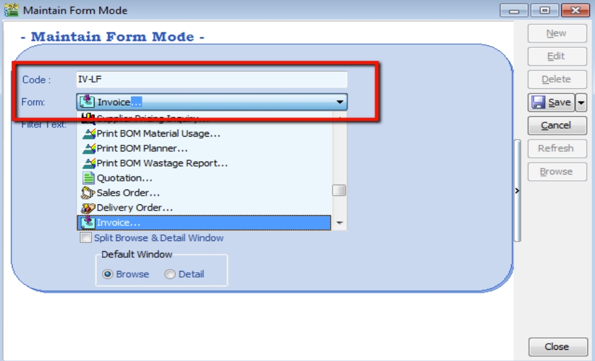Click the Invoice icon in the Form combo box
Screen dimensions: 595x361
pos(87,102)
